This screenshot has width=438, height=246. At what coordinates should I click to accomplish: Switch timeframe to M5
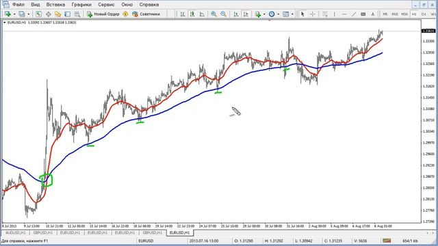tap(385, 14)
